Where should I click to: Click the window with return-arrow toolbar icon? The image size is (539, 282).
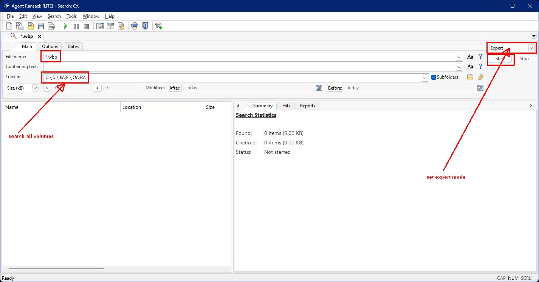(100, 26)
